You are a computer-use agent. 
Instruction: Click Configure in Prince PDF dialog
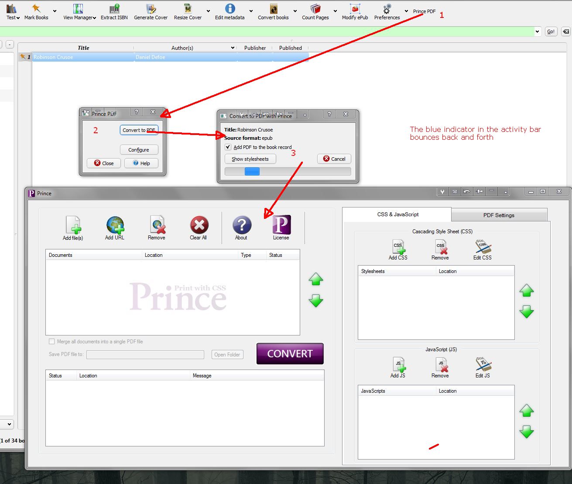(139, 150)
